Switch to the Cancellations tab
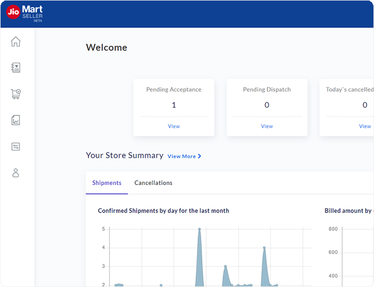 coord(153,183)
